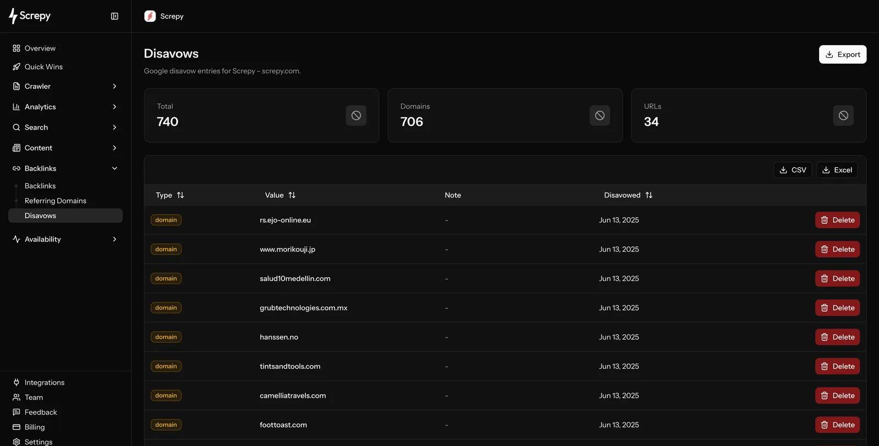
Task: Open Referring Domains page
Action: 55,201
